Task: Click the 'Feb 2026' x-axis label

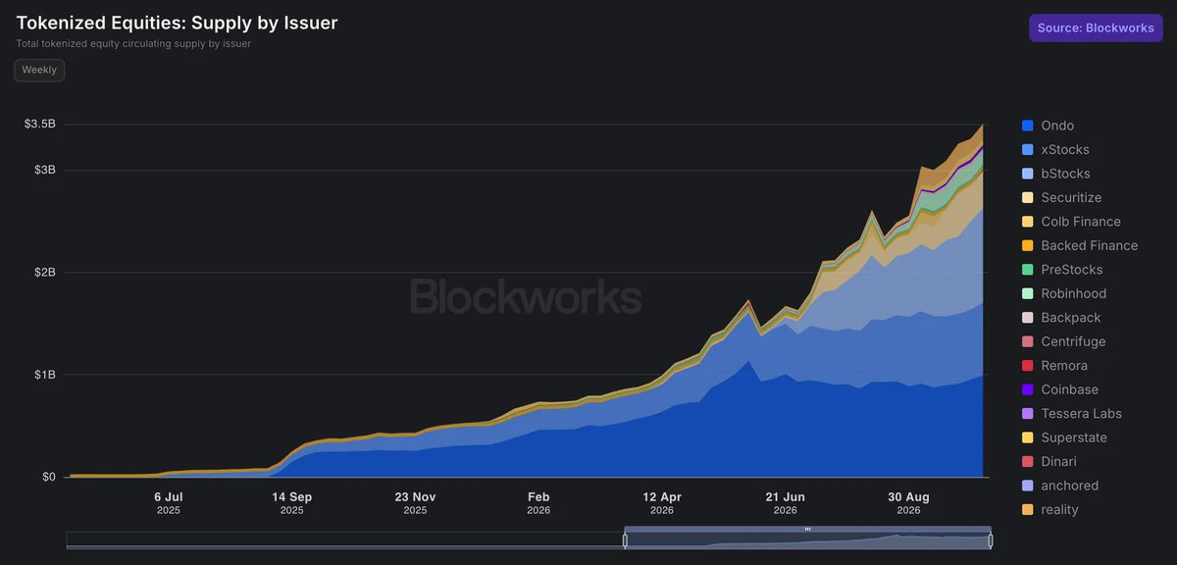Action: point(538,503)
